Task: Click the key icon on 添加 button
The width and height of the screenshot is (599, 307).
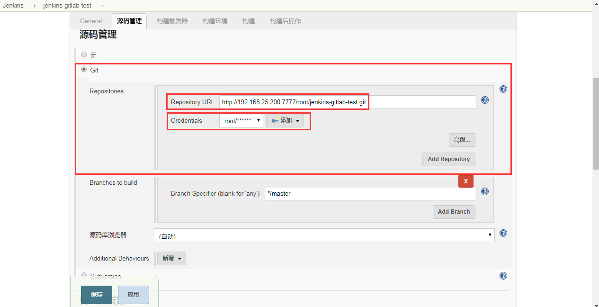Action: [275, 120]
